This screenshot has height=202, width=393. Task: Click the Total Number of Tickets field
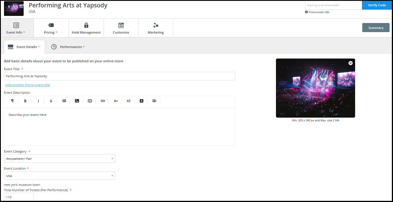(19, 197)
